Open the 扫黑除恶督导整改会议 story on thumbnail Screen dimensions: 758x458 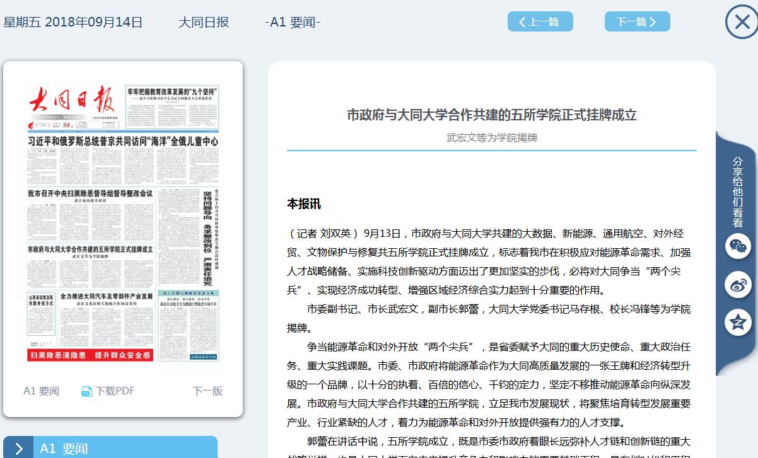[90, 193]
